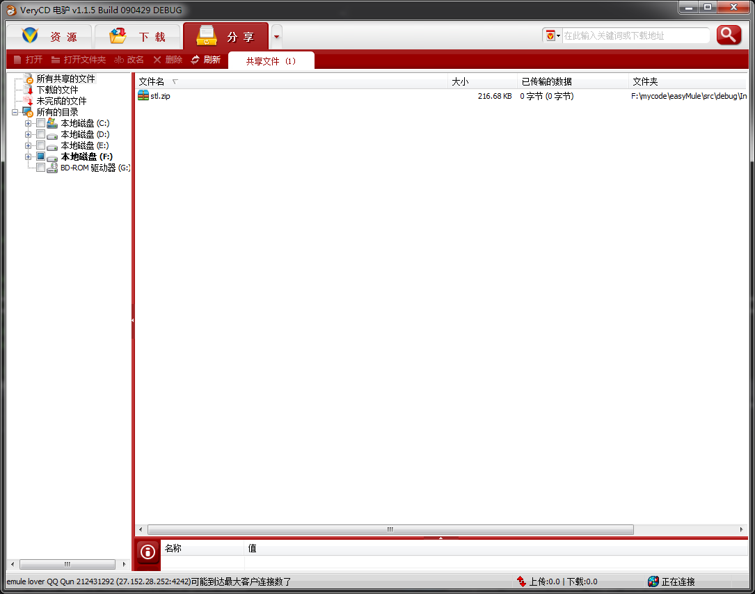Click the 打开 (Open) toolbar button

point(28,60)
